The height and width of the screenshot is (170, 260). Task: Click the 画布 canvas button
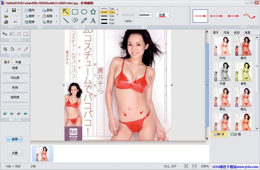pos(30,10)
